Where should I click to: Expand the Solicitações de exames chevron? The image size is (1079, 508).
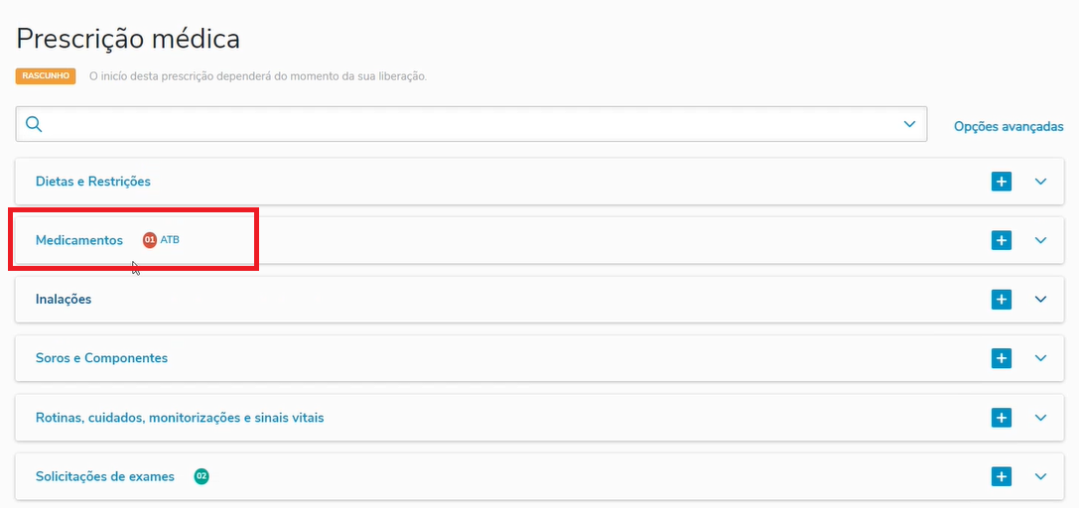[x=1040, y=477]
